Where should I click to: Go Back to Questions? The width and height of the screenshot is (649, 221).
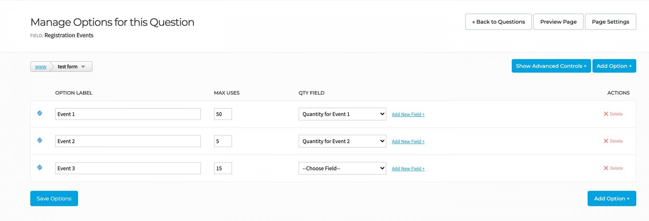coord(498,22)
